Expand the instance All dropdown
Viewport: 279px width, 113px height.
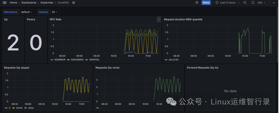[x=55, y=12]
